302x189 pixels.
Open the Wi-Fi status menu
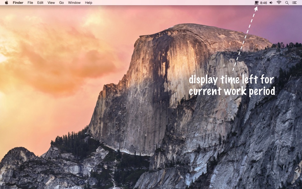(x=279, y=3)
